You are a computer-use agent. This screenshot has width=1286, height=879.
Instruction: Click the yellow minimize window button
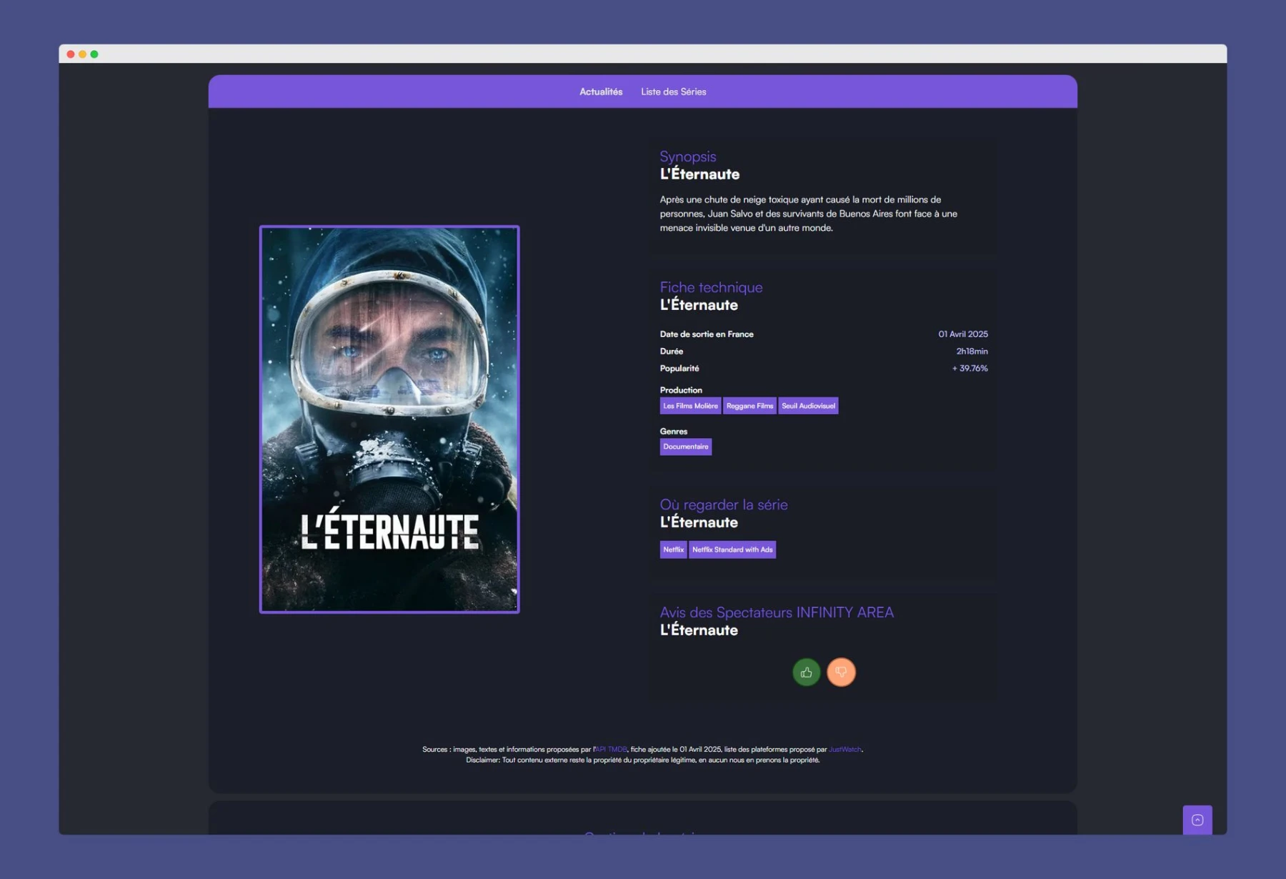click(83, 54)
